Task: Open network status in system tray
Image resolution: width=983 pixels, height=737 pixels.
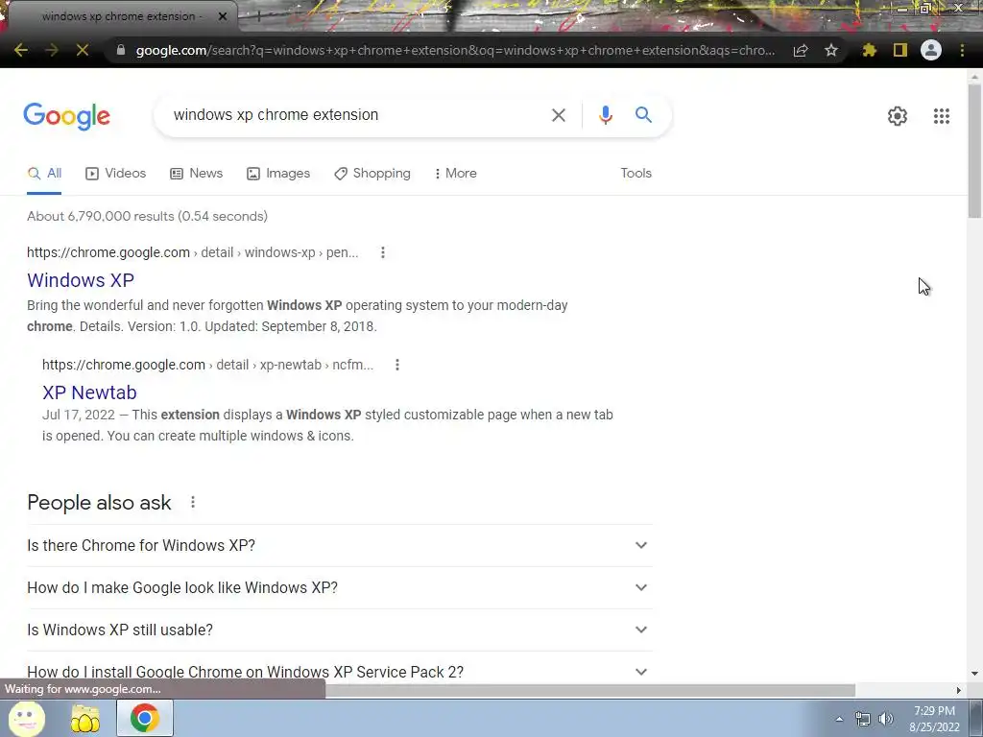Action: (x=863, y=719)
